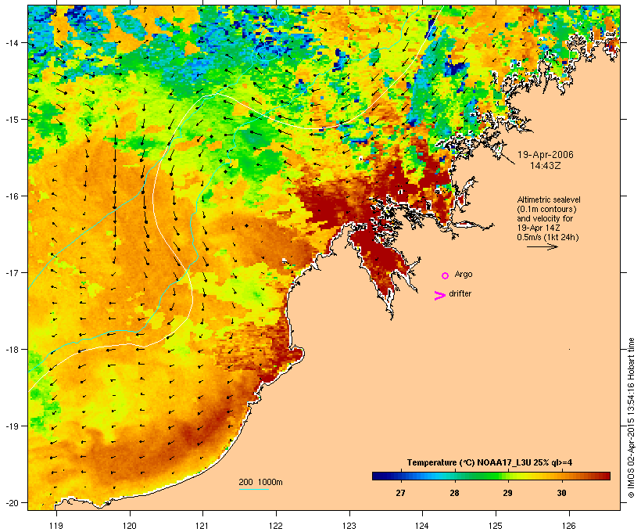641x532 pixels.
Task: Click the latitude axis label -15
Action: point(11,120)
